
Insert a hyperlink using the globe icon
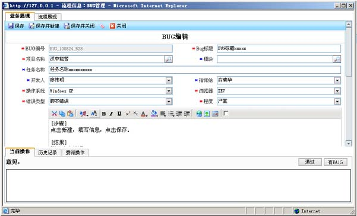tap(199, 114)
